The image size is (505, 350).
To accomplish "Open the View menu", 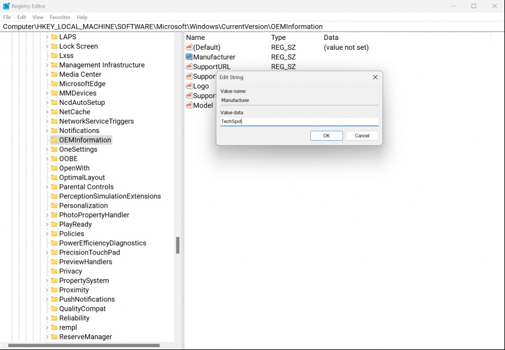I will pyautogui.click(x=38, y=17).
